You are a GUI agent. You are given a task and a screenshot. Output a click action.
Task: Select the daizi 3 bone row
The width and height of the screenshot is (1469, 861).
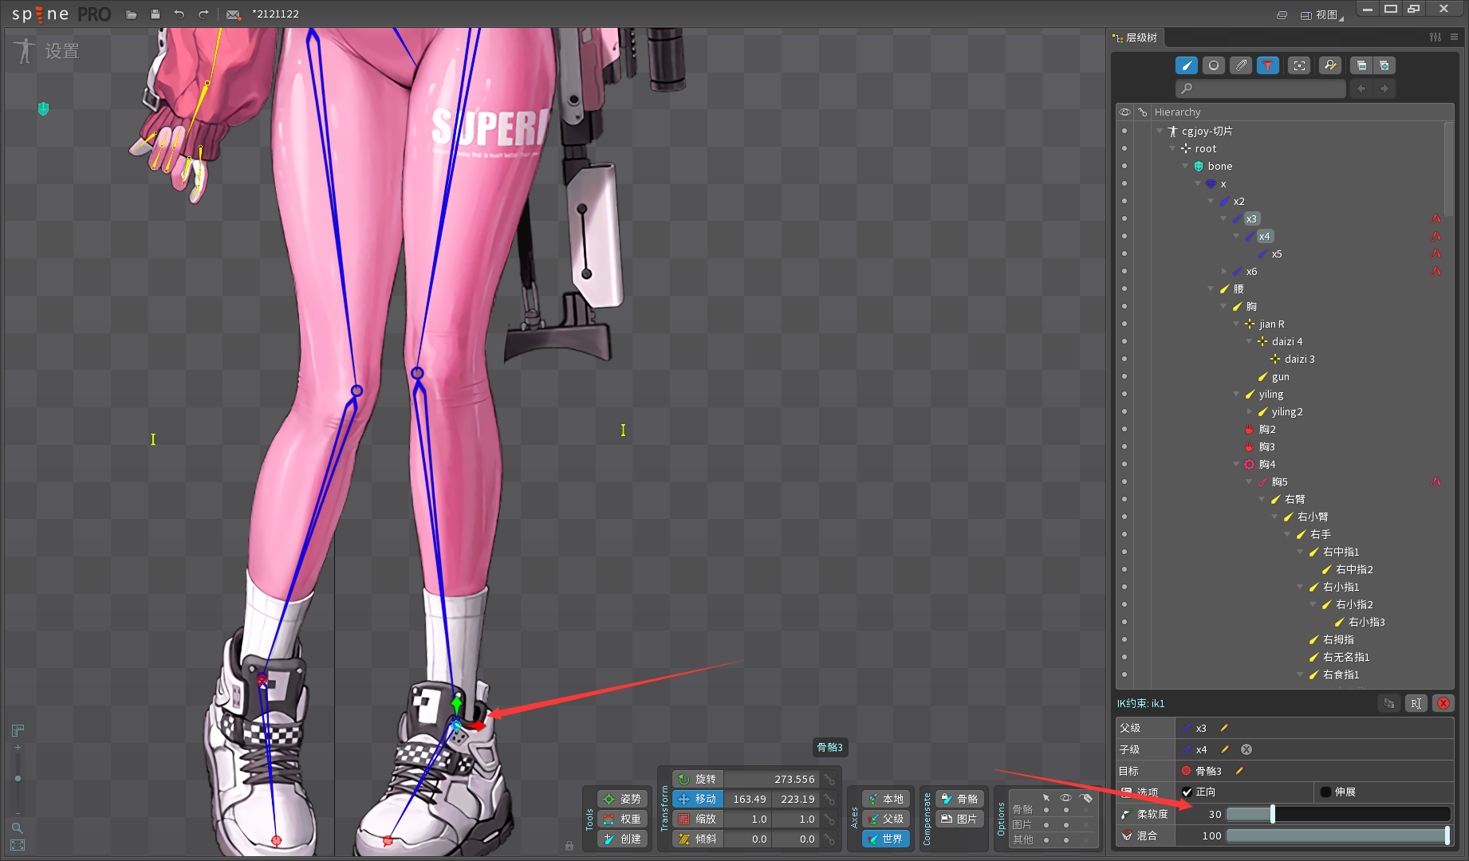point(1299,359)
